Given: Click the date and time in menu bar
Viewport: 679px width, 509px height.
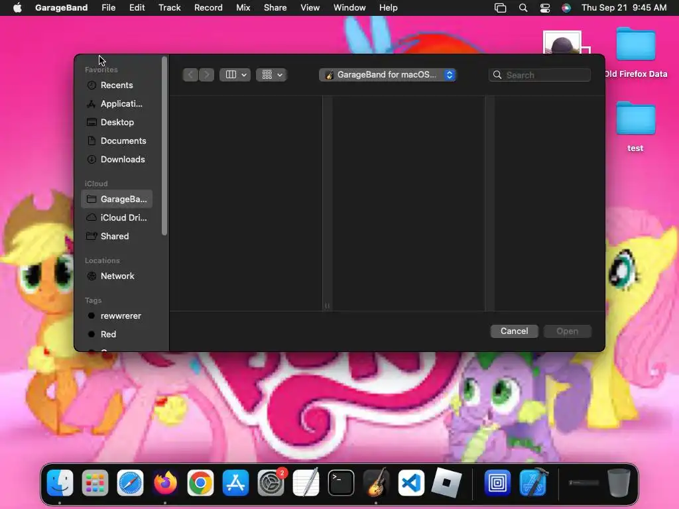Looking at the screenshot, I should click(624, 8).
